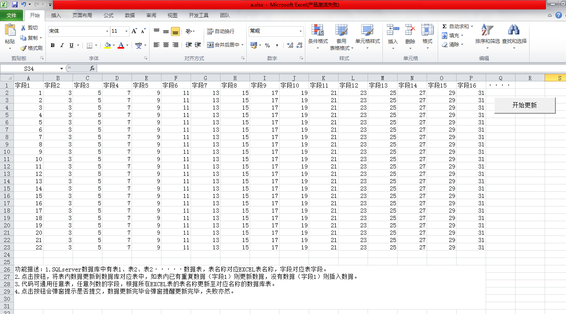Screen dimensions: 566x314
Task: Toggle Wrap Text (自动换行)
Action: 220,31
